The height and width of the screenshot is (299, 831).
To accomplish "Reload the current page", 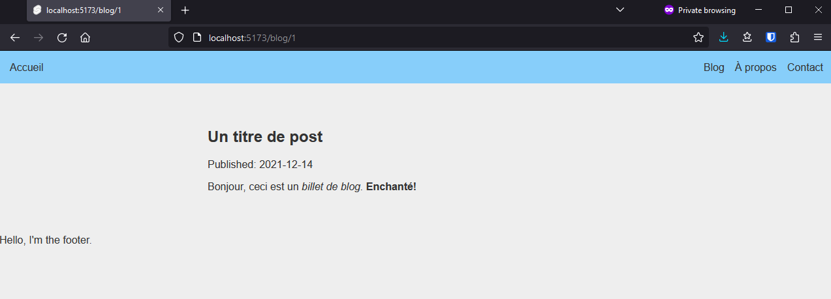I will coord(62,38).
